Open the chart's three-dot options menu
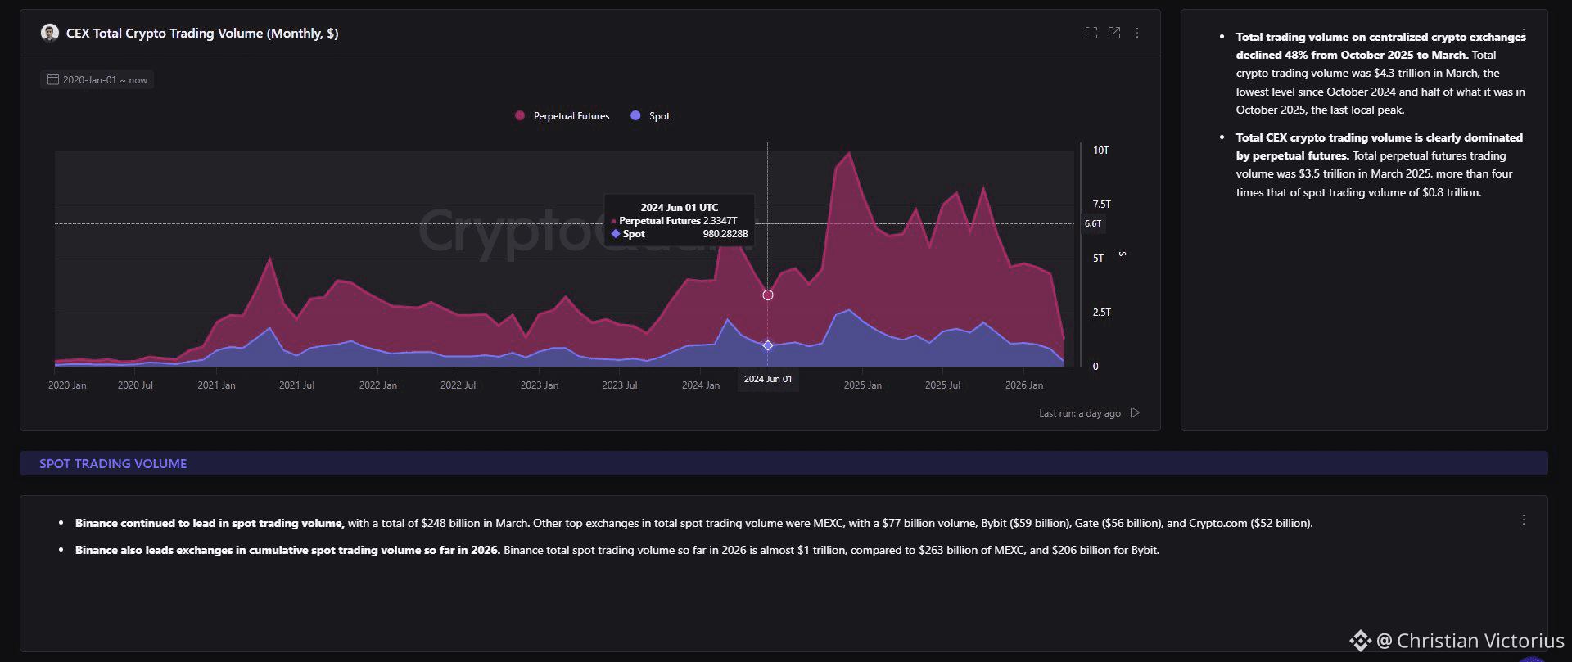Screen dimensions: 1572x662 point(1137,33)
